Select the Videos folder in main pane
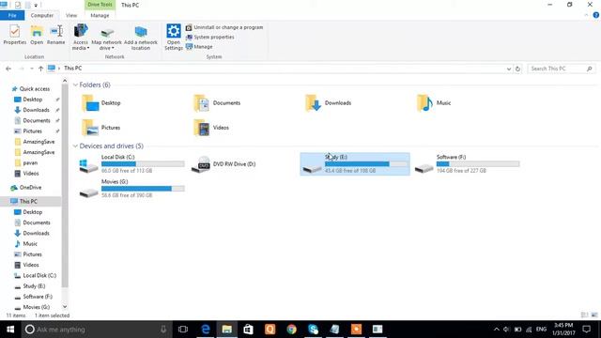 pos(211,128)
